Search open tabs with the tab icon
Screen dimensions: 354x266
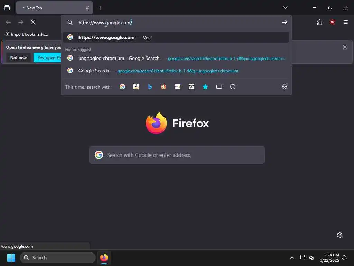tap(219, 87)
